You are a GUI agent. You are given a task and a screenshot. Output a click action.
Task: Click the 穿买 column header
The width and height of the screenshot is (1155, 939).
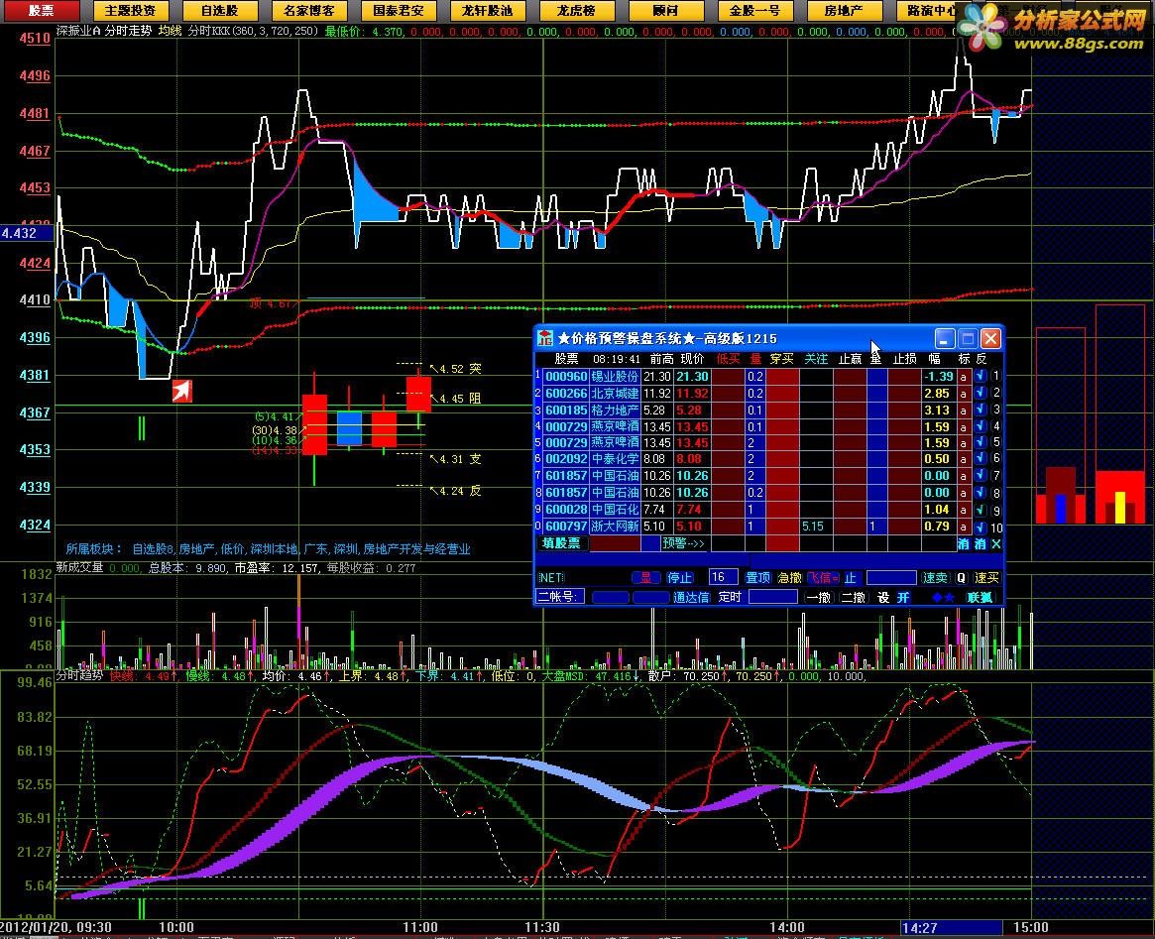click(x=781, y=359)
